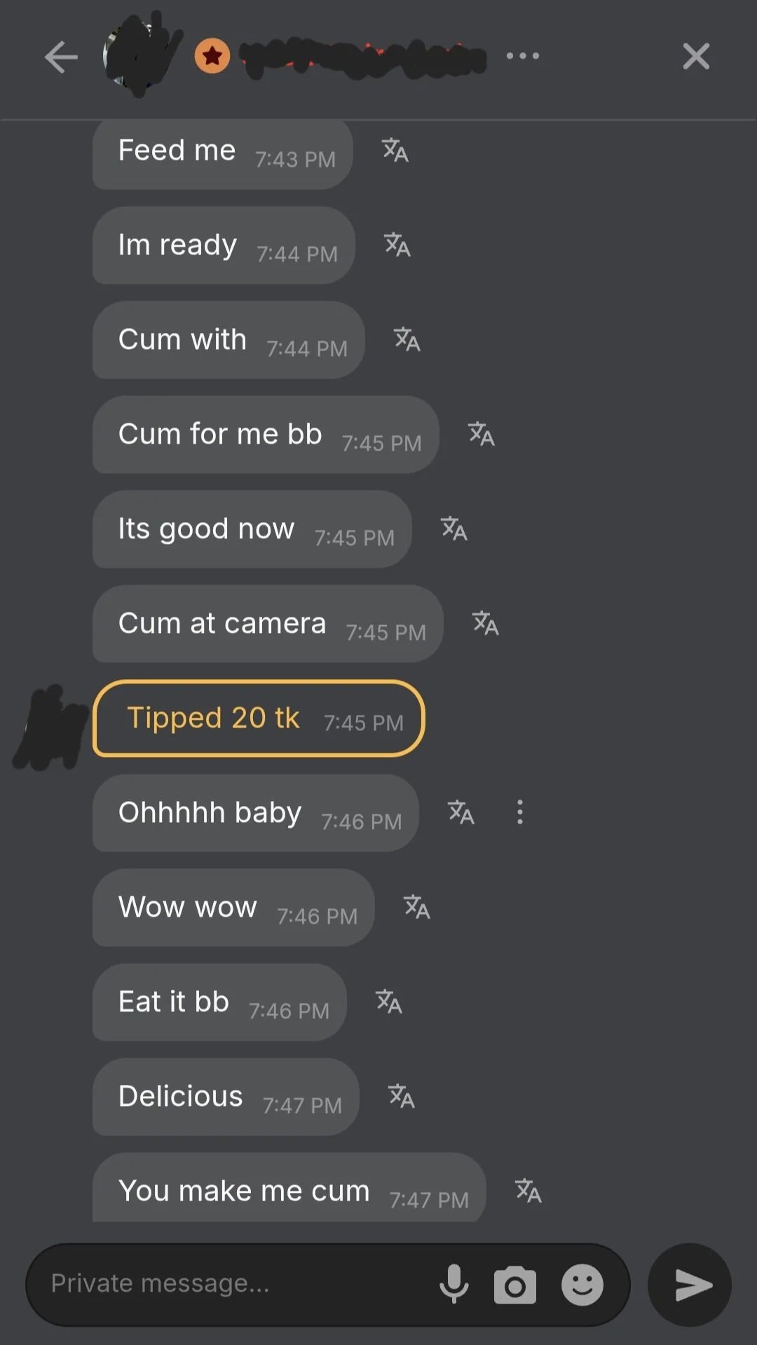Attach a photo using the camera icon
Screen dimensions: 757x1345
point(514,1285)
